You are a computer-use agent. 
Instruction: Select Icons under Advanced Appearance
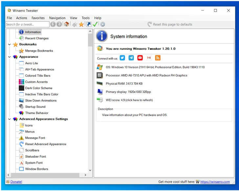[29, 125]
